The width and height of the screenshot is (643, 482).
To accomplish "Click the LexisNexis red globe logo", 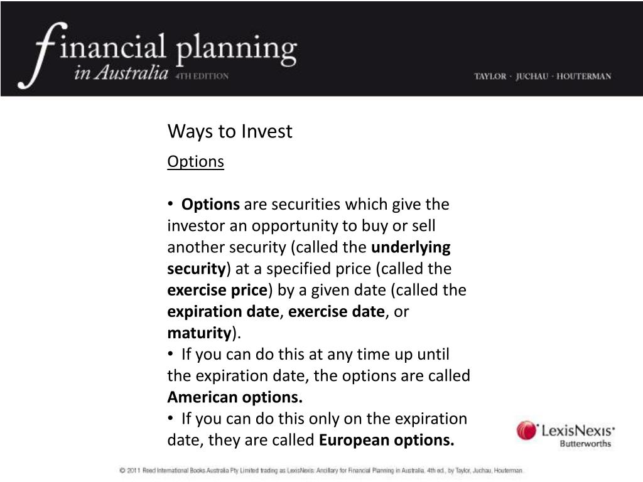I will pos(527,431).
